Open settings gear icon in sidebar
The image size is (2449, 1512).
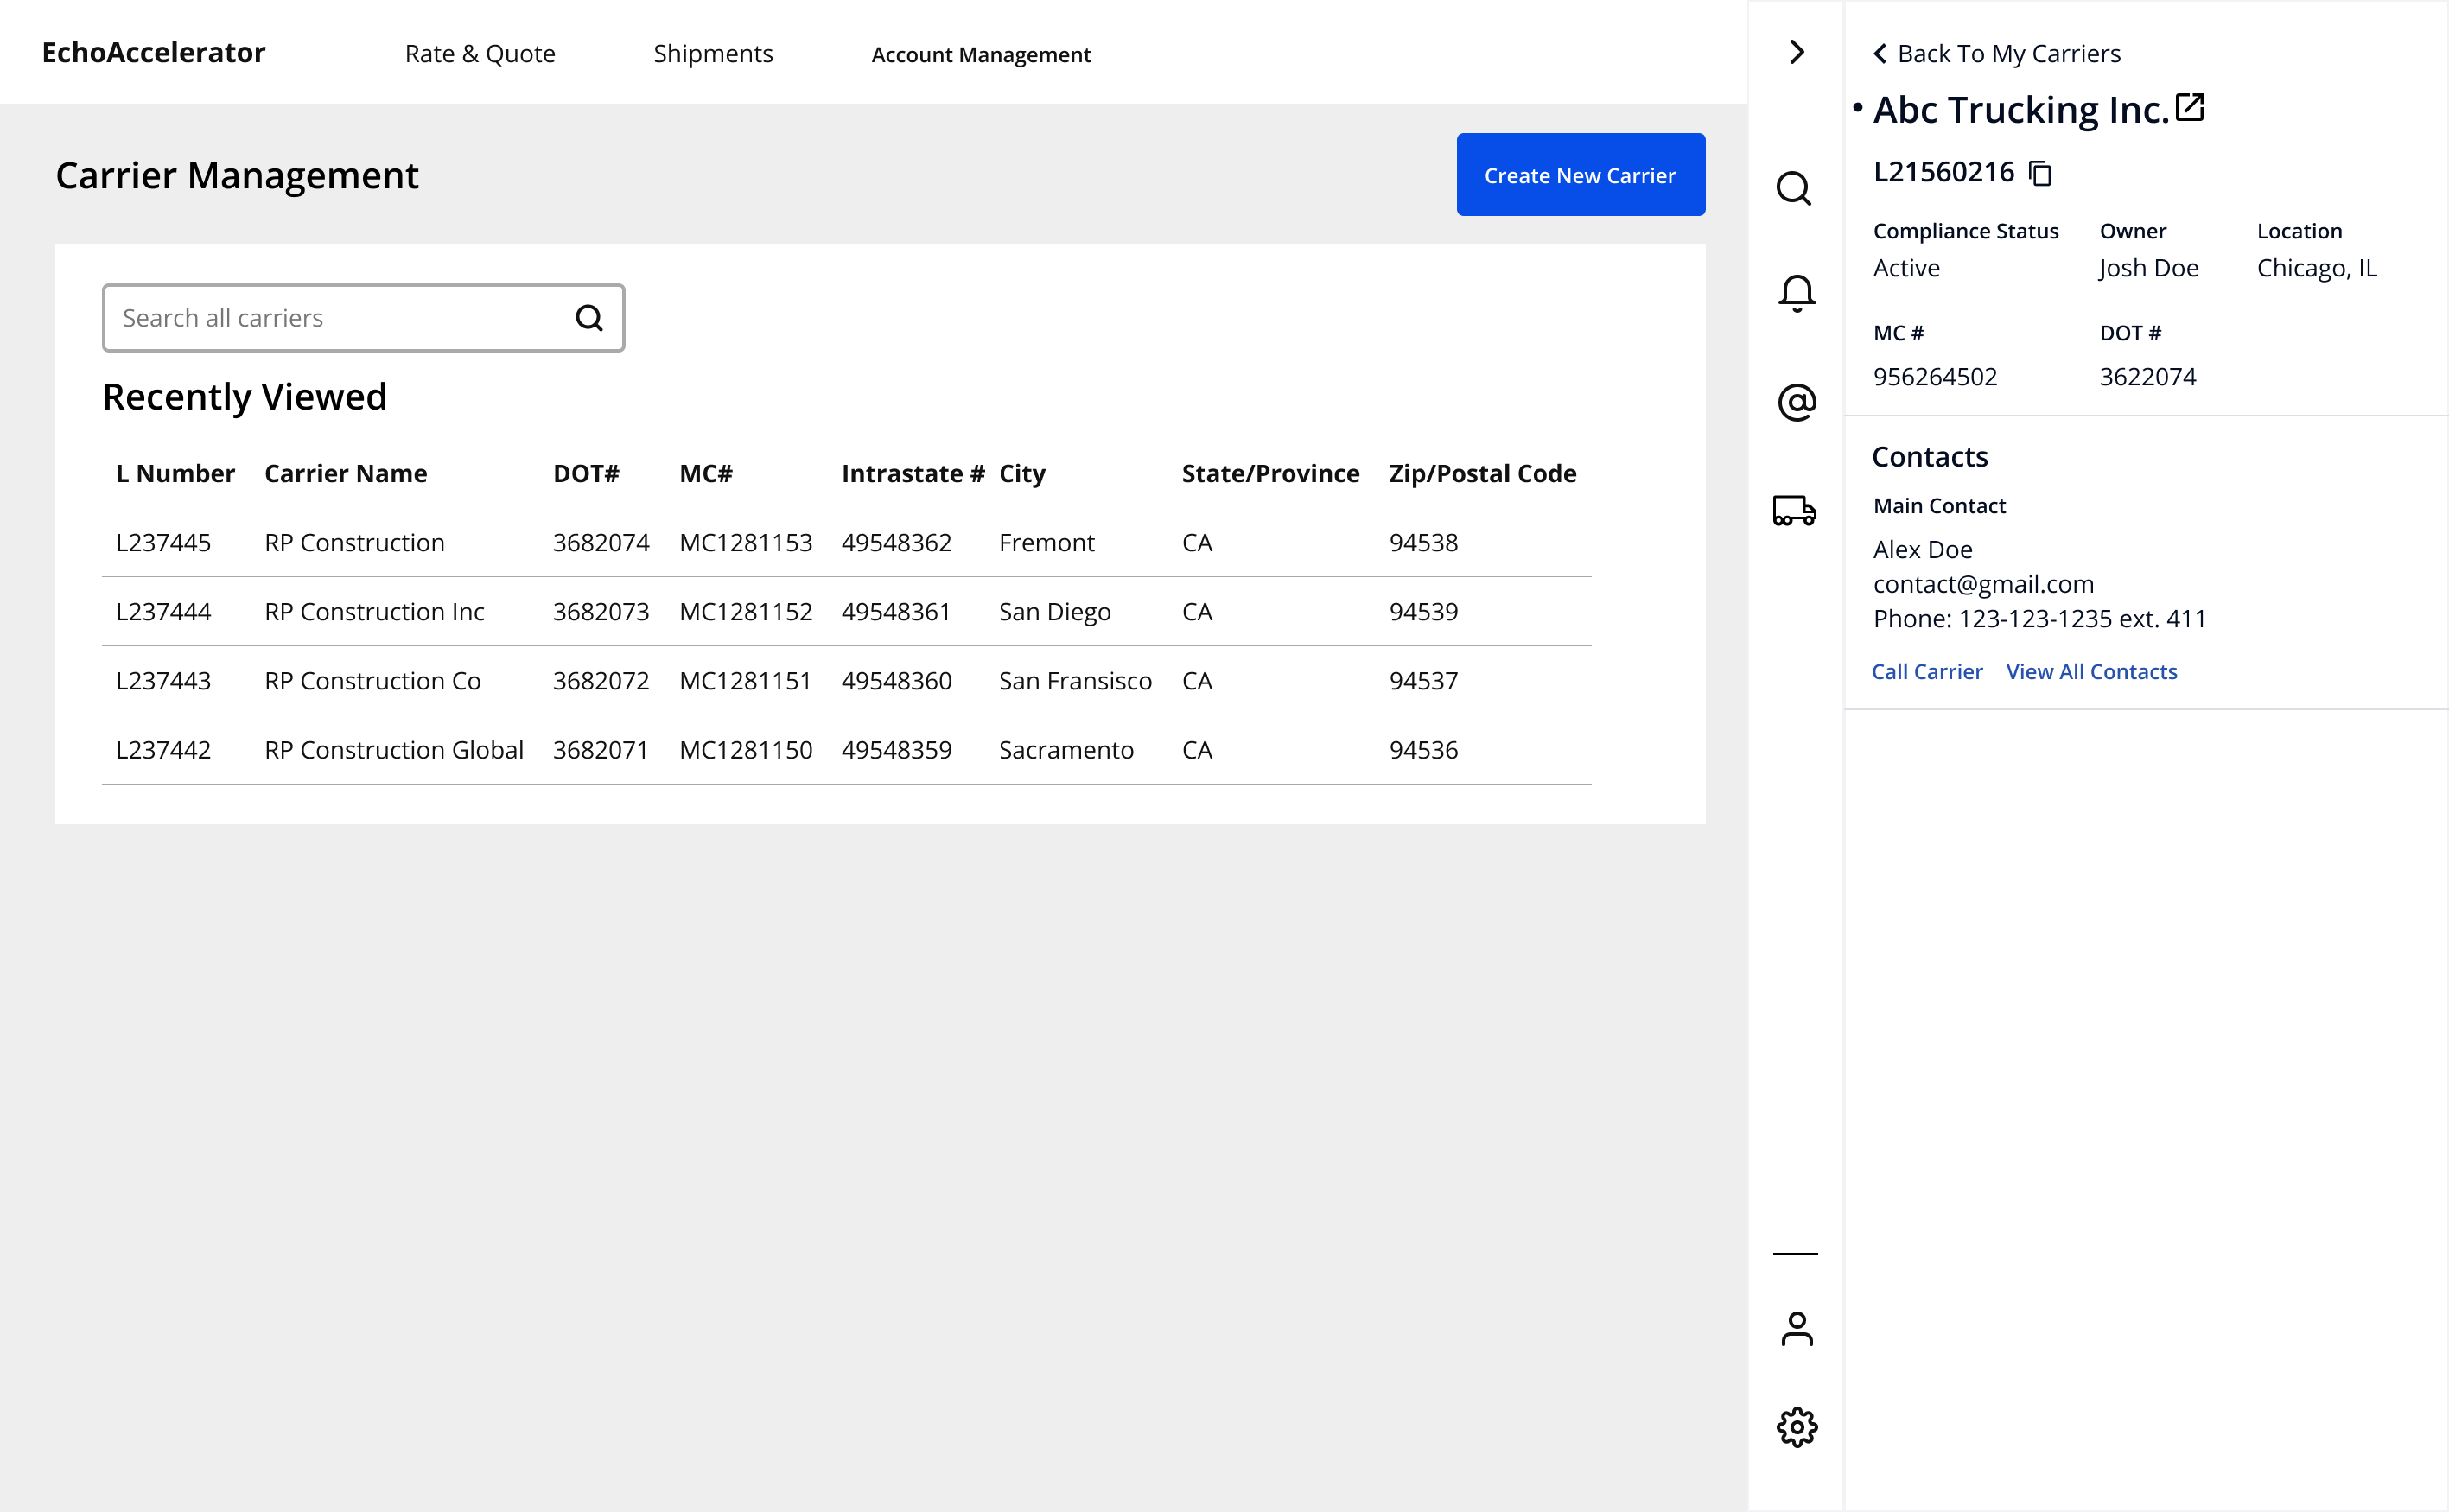[x=1797, y=1427]
